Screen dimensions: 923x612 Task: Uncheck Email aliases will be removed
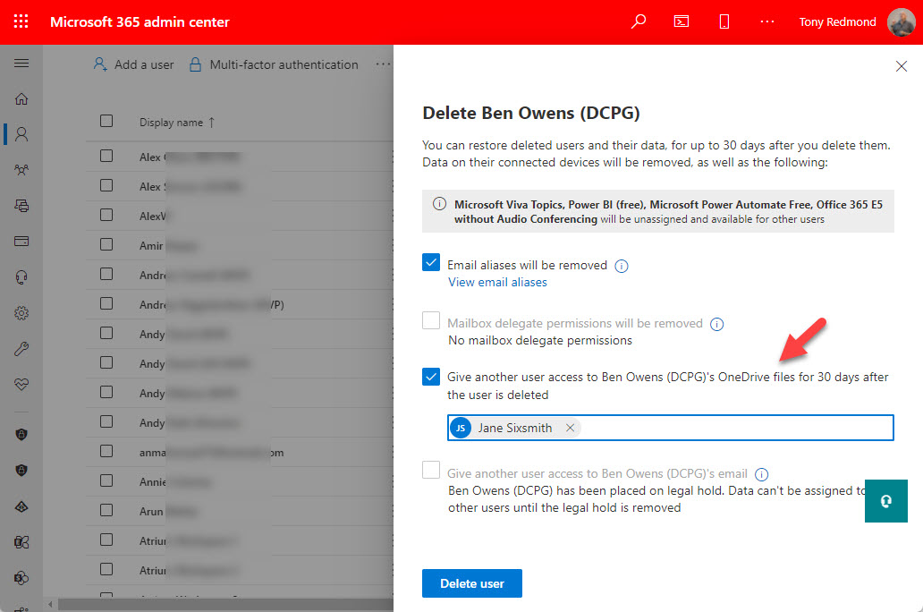pos(431,263)
